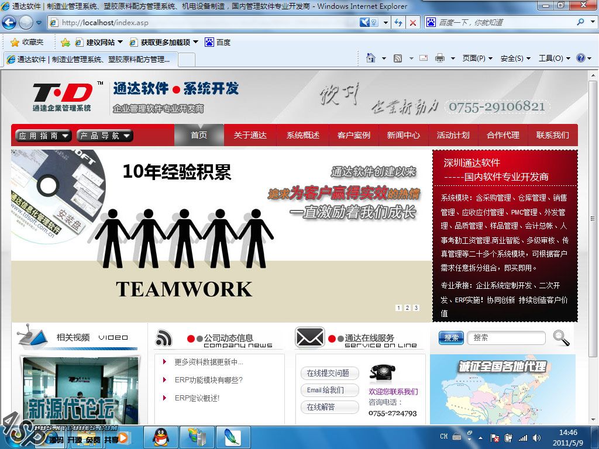Open the 关于通达 navigation item

pyautogui.click(x=250, y=135)
